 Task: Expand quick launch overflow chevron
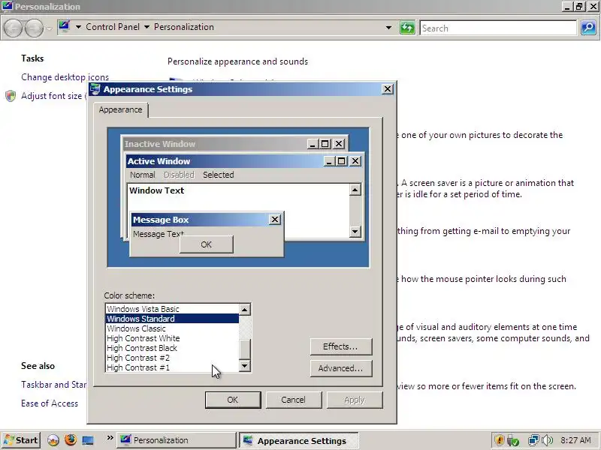click(x=110, y=438)
